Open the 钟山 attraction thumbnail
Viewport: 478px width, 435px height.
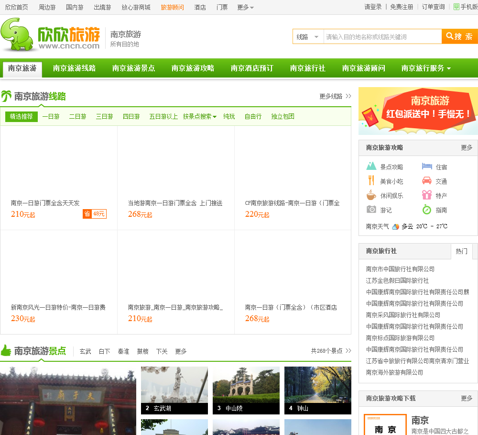[318, 390]
